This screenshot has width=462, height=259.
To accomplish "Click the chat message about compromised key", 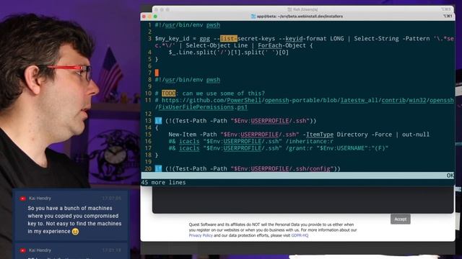I will [74, 219].
